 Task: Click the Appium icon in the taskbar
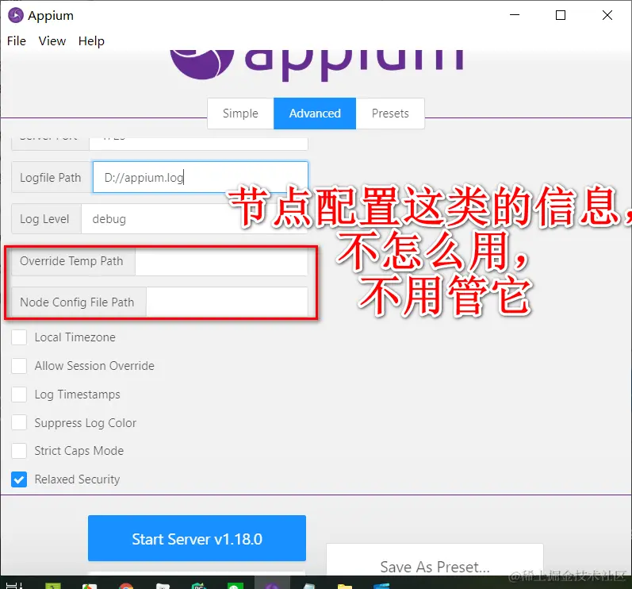(x=272, y=585)
